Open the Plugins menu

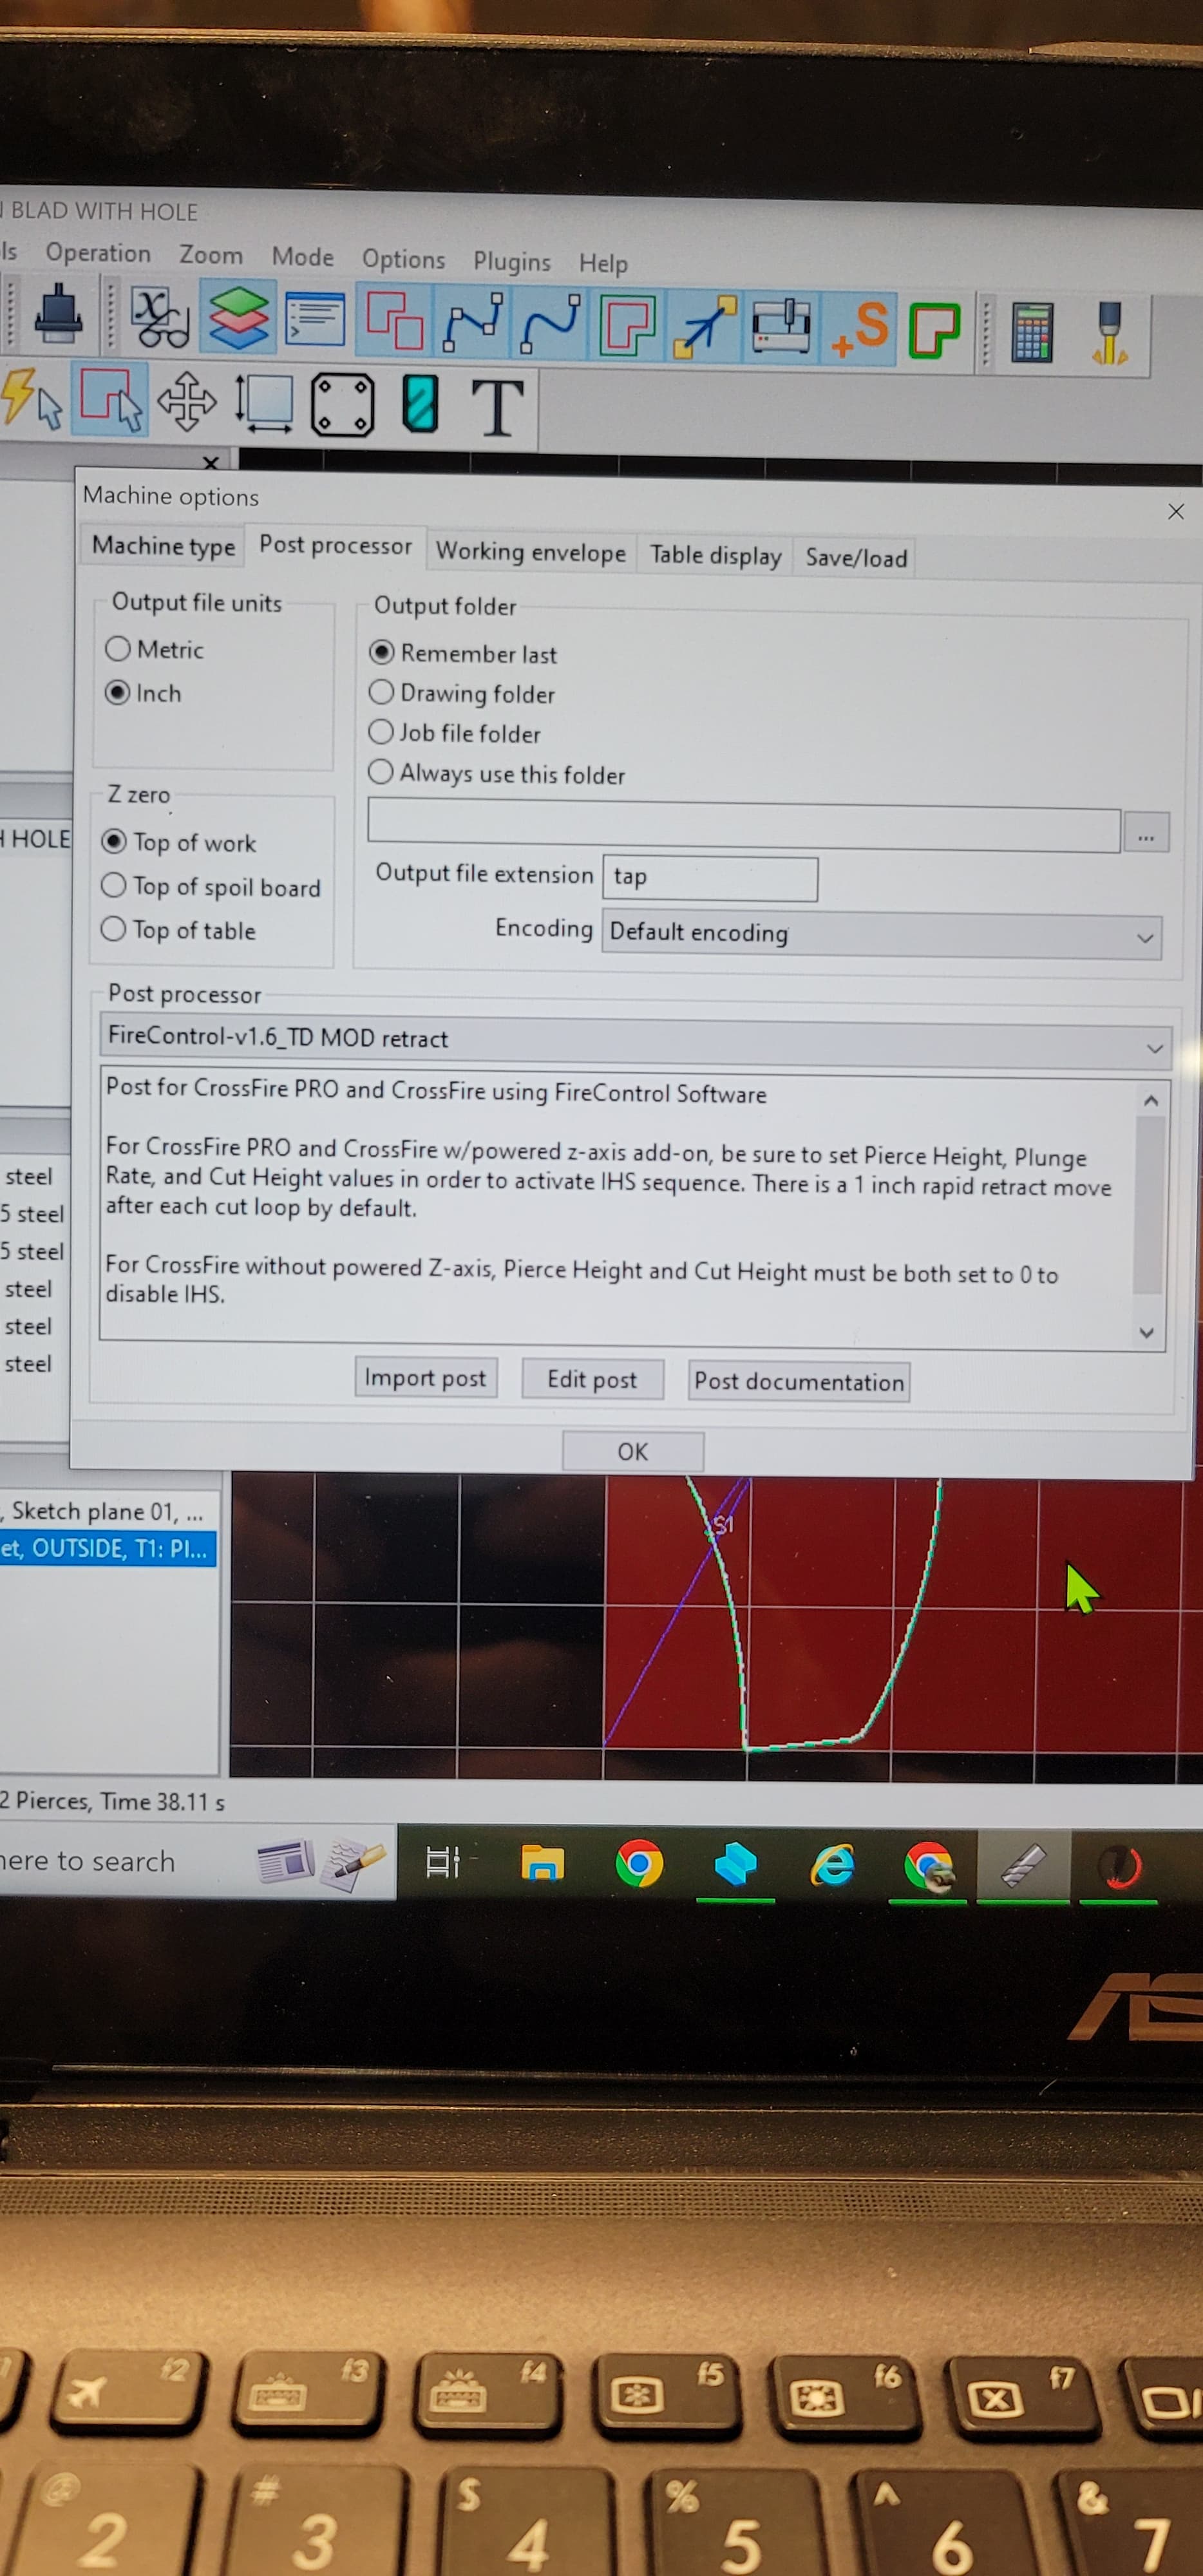point(511,262)
